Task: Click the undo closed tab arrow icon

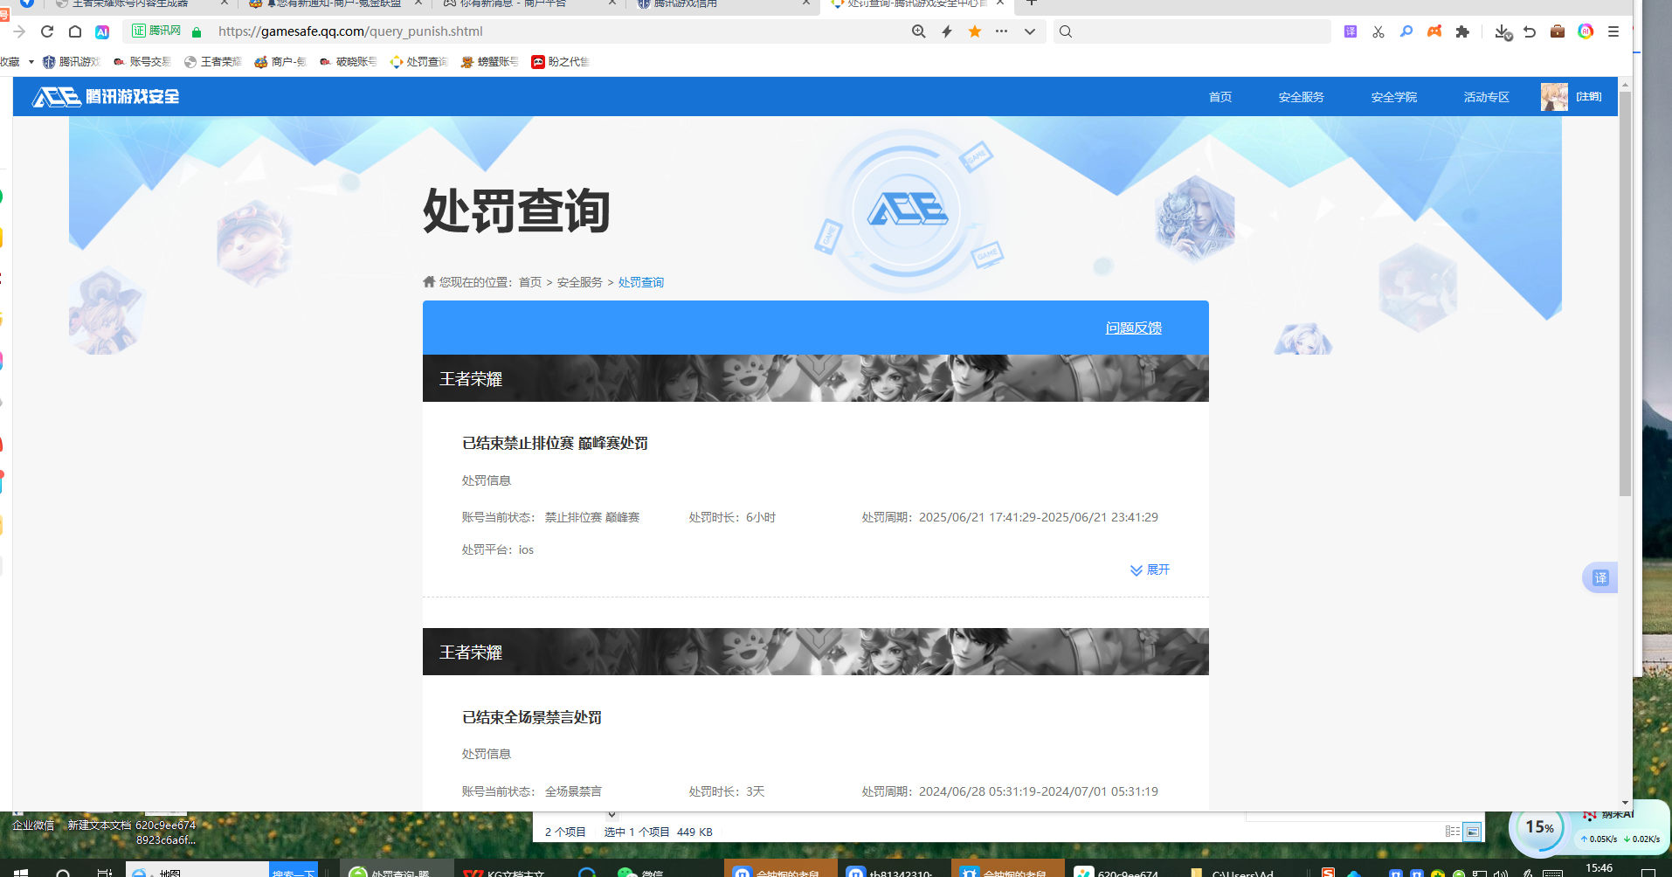Action: pos(1530,31)
